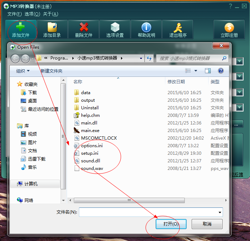Screen dimensions: 250x241
Task: Select the output folder
Action: 85,100
